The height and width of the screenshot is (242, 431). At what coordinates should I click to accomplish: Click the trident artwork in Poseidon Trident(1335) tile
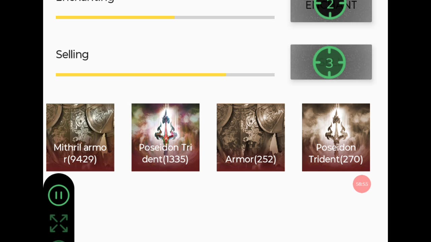click(x=165, y=126)
